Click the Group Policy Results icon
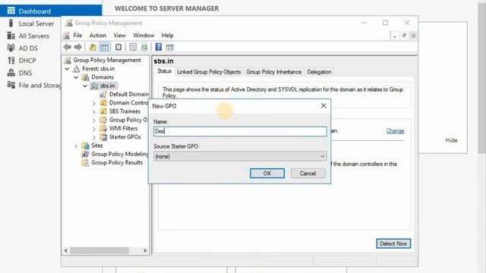The width and height of the screenshot is (486, 273). pos(85,162)
